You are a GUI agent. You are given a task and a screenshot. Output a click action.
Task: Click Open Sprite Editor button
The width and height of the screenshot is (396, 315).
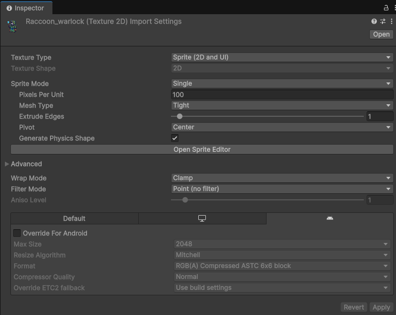point(202,150)
